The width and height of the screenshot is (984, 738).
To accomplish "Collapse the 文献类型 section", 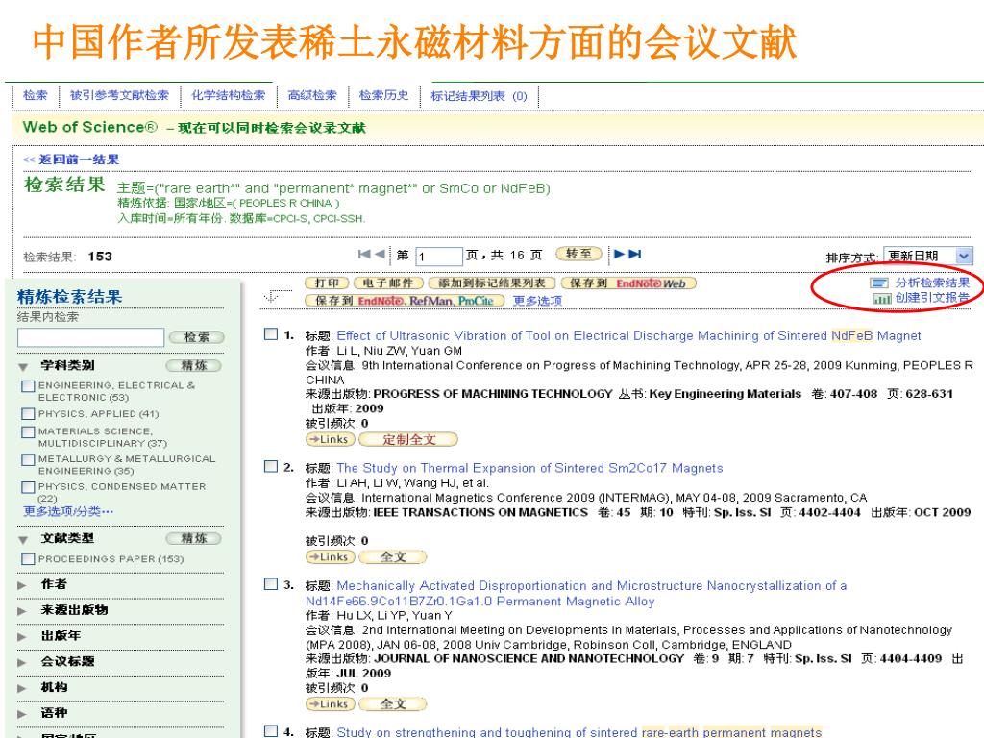I will tap(23, 540).
